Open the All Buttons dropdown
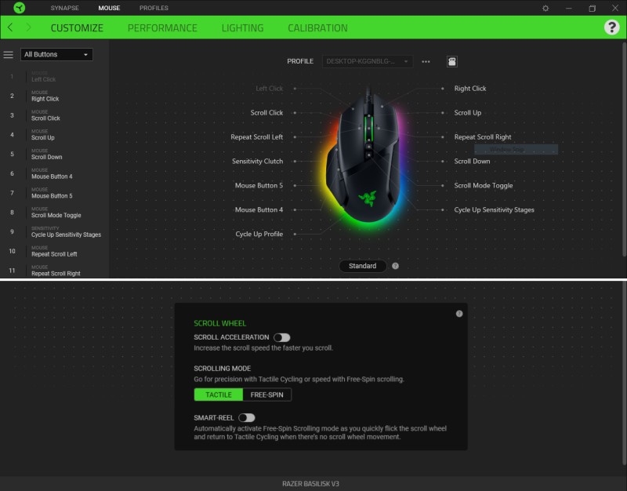 (x=56, y=54)
